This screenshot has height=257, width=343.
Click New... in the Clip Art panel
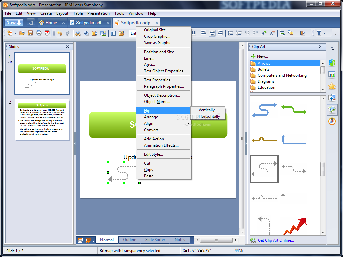[260, 56]
